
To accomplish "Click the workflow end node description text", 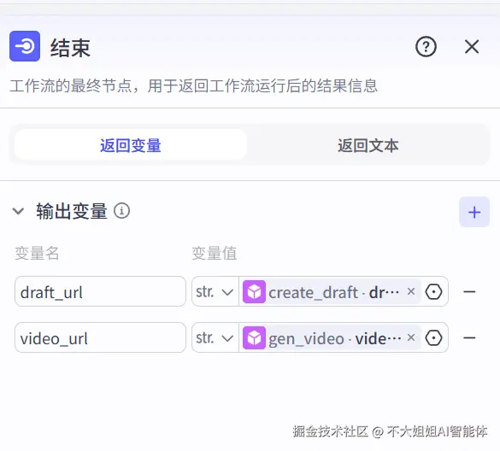I will click(193, 85).
